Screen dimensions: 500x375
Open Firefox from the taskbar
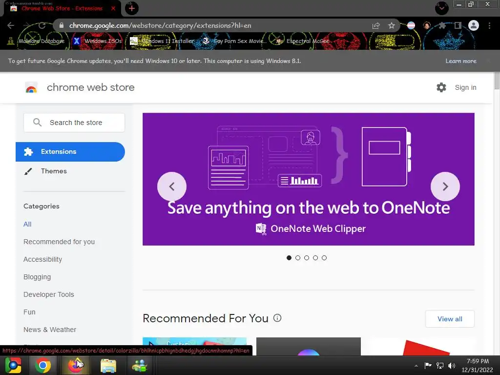coord(76,365)
